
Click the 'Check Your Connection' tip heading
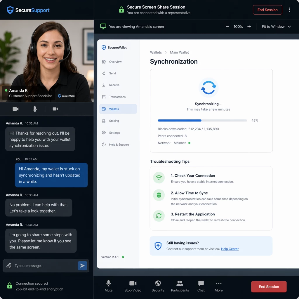coord(193,175)
